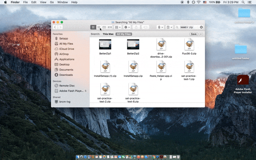Open the Finder menu
Viewport: 256px width, 160px height.
15,2
